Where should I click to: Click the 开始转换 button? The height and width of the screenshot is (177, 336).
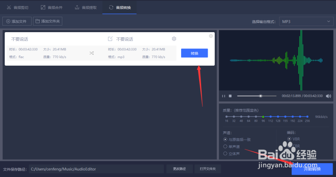point(312,169)
